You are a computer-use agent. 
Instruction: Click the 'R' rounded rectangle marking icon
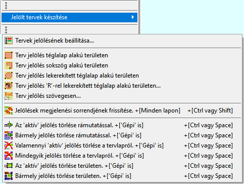(x=9, y=86)
